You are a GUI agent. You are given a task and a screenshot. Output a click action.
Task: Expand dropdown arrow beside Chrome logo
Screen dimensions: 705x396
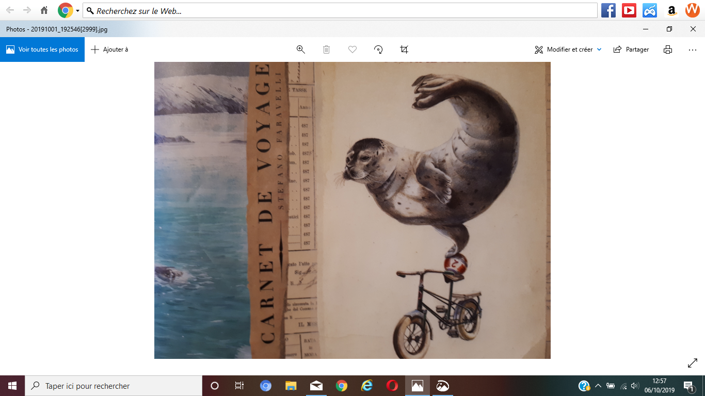77,11
